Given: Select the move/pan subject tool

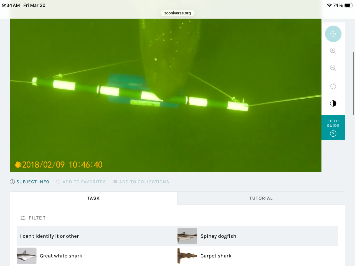Looking at the screenshot, I should pyautogui.click(x=333, y=34).
